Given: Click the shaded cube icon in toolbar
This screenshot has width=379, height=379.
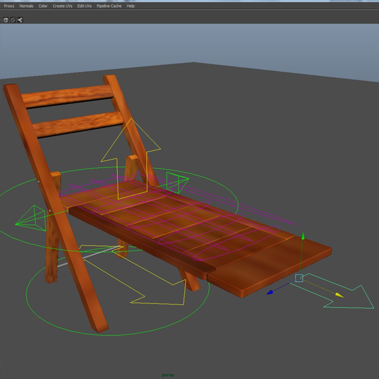Looking at the screenshot, I should point(6,20).
